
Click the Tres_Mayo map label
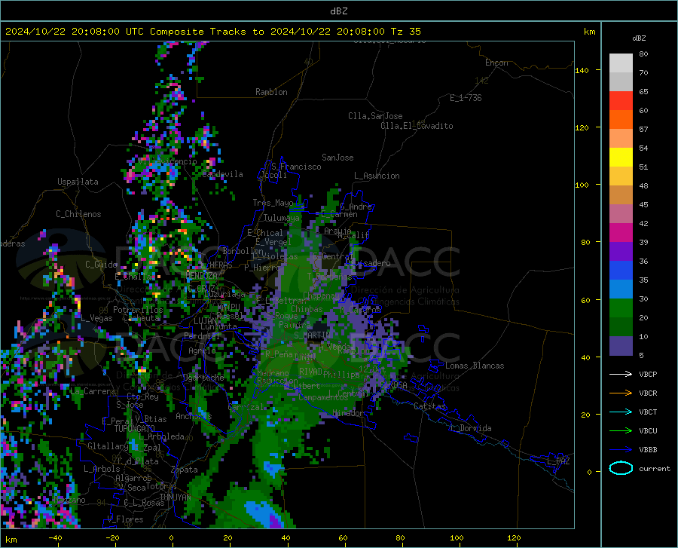[x=273, y=203]
